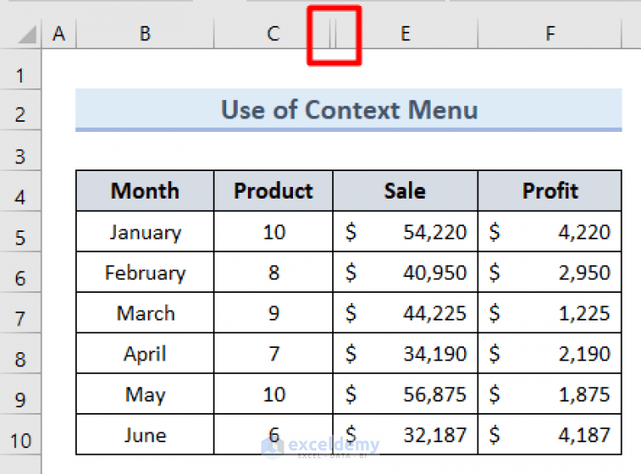This screenshot has width=641, height=474.
Task: Select the sale value 34,190
Action: tap(405, 353)
